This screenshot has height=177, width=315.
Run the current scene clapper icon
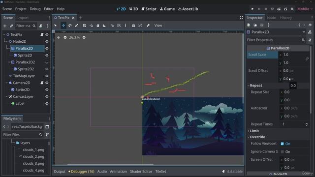coord(279,9)
